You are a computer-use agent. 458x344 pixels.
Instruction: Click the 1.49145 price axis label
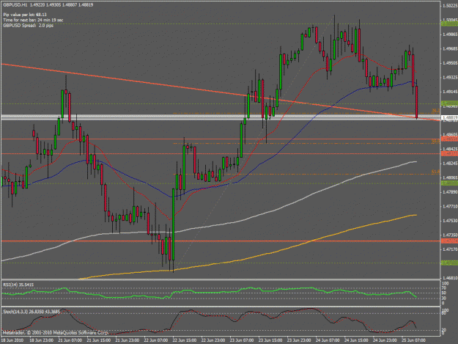[x=450, y=92]
